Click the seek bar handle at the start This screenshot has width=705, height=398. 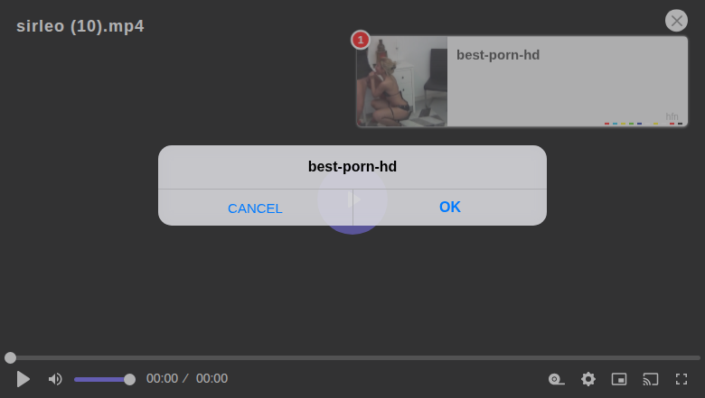point(10,357)
